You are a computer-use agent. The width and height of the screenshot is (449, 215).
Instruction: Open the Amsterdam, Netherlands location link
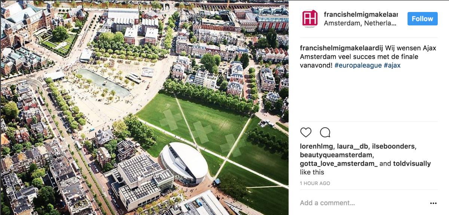coord(360,23)
